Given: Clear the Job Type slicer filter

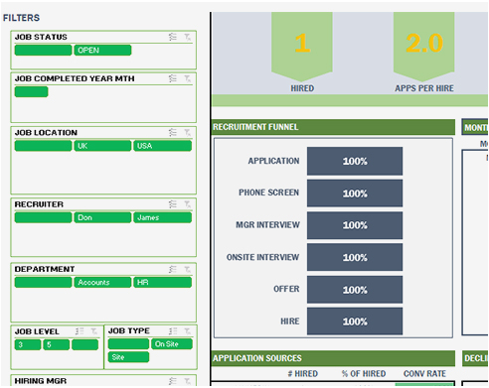Looking at the screenshot, I should click(188, 330).
